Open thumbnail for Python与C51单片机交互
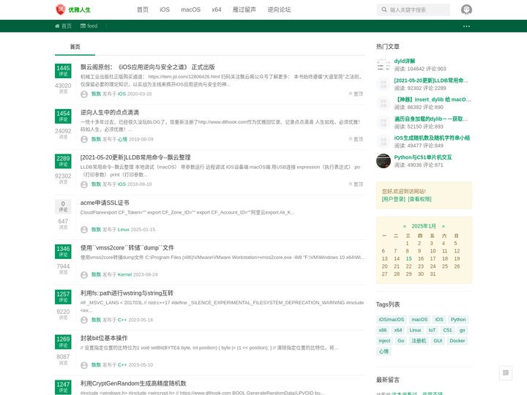This screenshot has width=527, height=395. pyautogui.click(x=383, y=161)
